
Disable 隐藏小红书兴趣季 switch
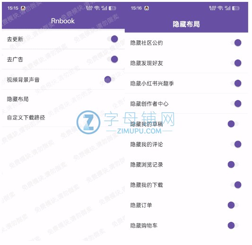coord(236,83)
